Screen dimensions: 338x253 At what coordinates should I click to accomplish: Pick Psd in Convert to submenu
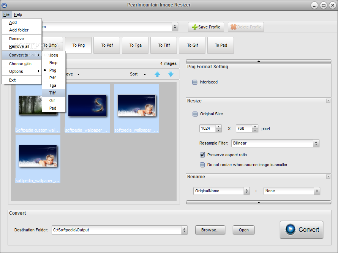coord(54,108)
